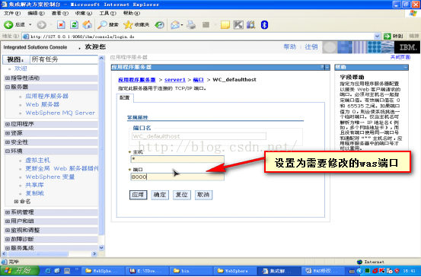Click the 复位 reset button
The height and width of the screenshot is (277, 421).
[181, 195]
